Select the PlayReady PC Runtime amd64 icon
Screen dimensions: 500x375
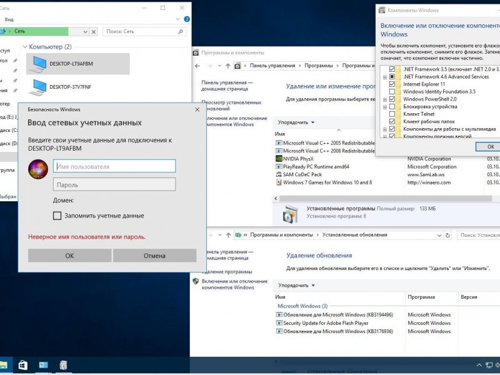tap(279, 166)
